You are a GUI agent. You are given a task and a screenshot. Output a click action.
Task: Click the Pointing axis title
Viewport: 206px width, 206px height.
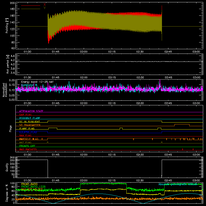tap(7, 26)
